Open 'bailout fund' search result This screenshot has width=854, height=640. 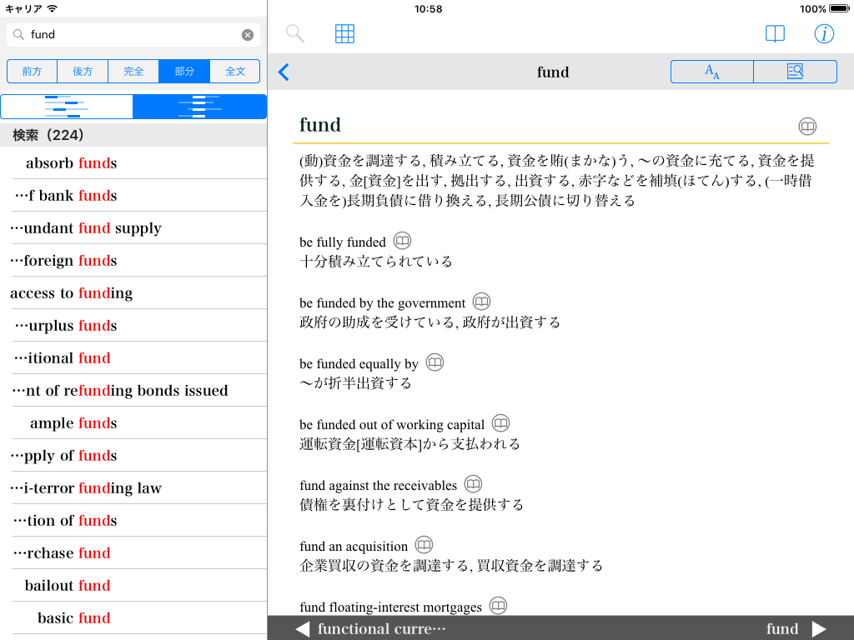click(x=68, y=585)
